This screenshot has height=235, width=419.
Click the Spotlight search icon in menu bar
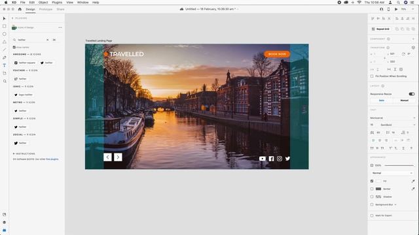(398, 3)
